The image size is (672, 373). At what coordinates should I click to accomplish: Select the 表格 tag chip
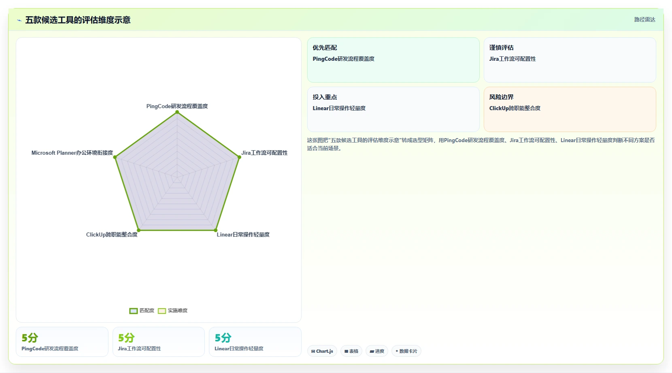point(351,351)
